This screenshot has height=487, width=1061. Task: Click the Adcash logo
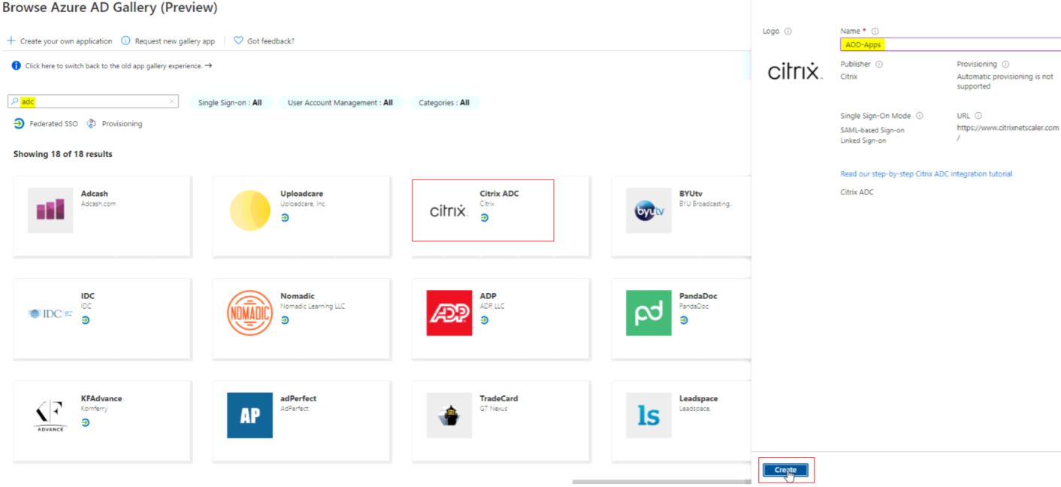(50, 210)
